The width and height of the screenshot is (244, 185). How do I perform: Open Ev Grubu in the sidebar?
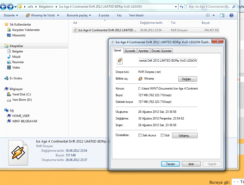pos(13,78)
